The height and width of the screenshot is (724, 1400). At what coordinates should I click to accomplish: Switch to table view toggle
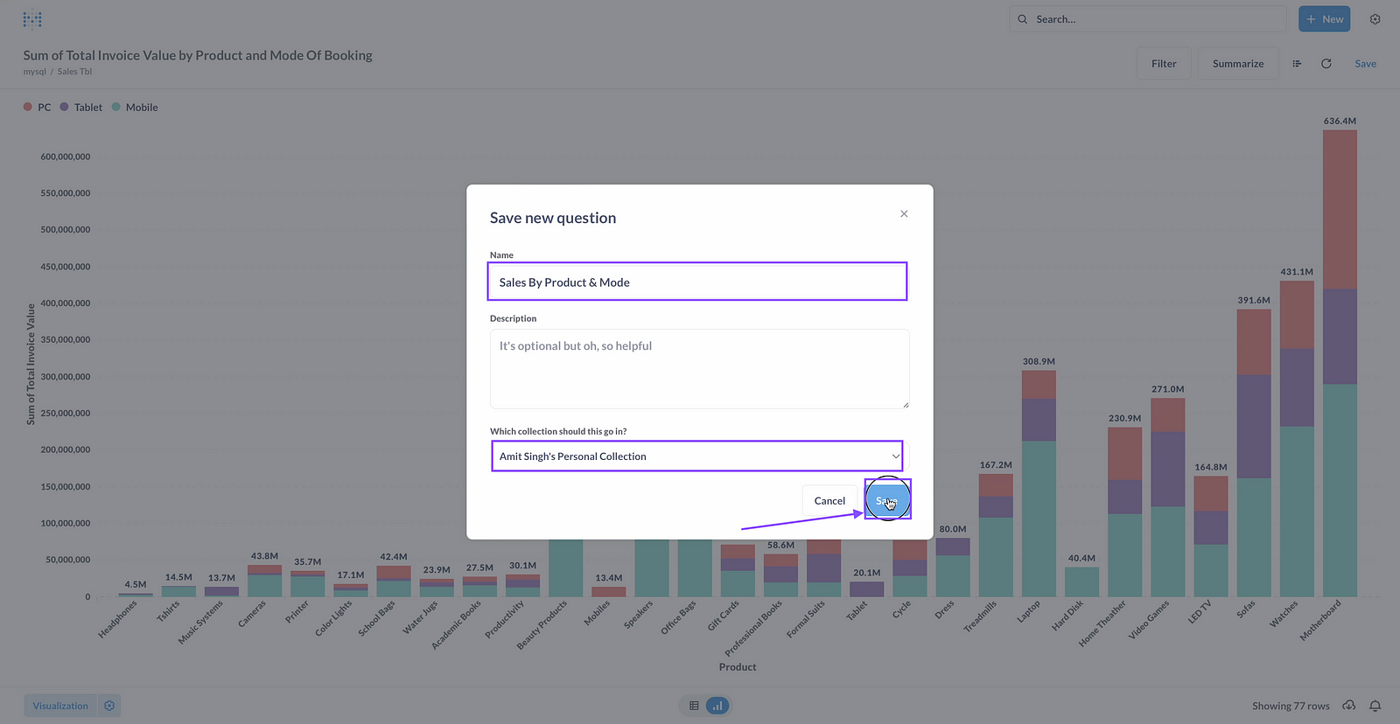[694, 706]
